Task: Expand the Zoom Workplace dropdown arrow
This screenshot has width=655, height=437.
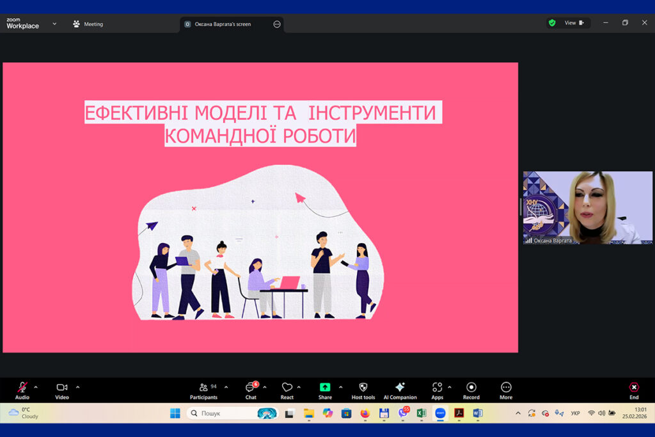Action: click(x=54, y=24)
